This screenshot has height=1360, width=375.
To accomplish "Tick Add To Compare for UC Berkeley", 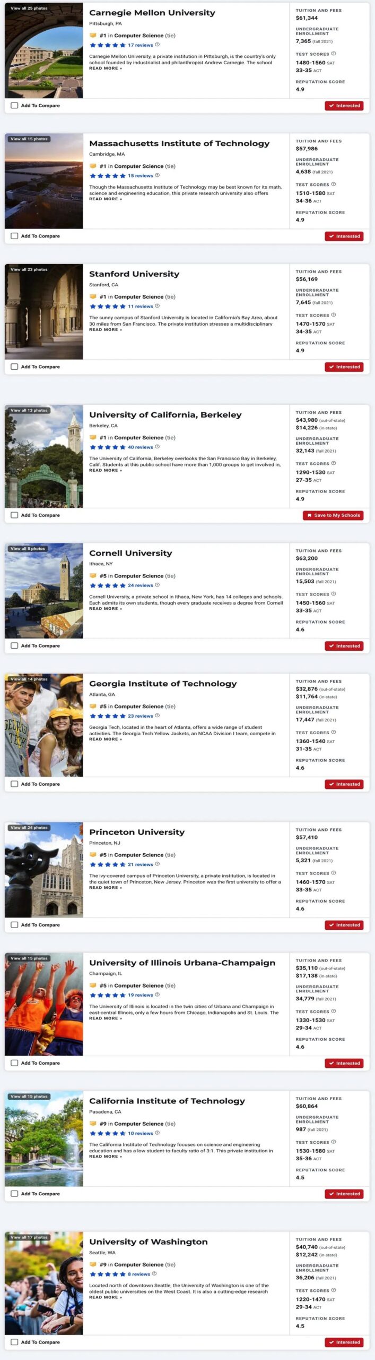I will click(x=14, y=515).
